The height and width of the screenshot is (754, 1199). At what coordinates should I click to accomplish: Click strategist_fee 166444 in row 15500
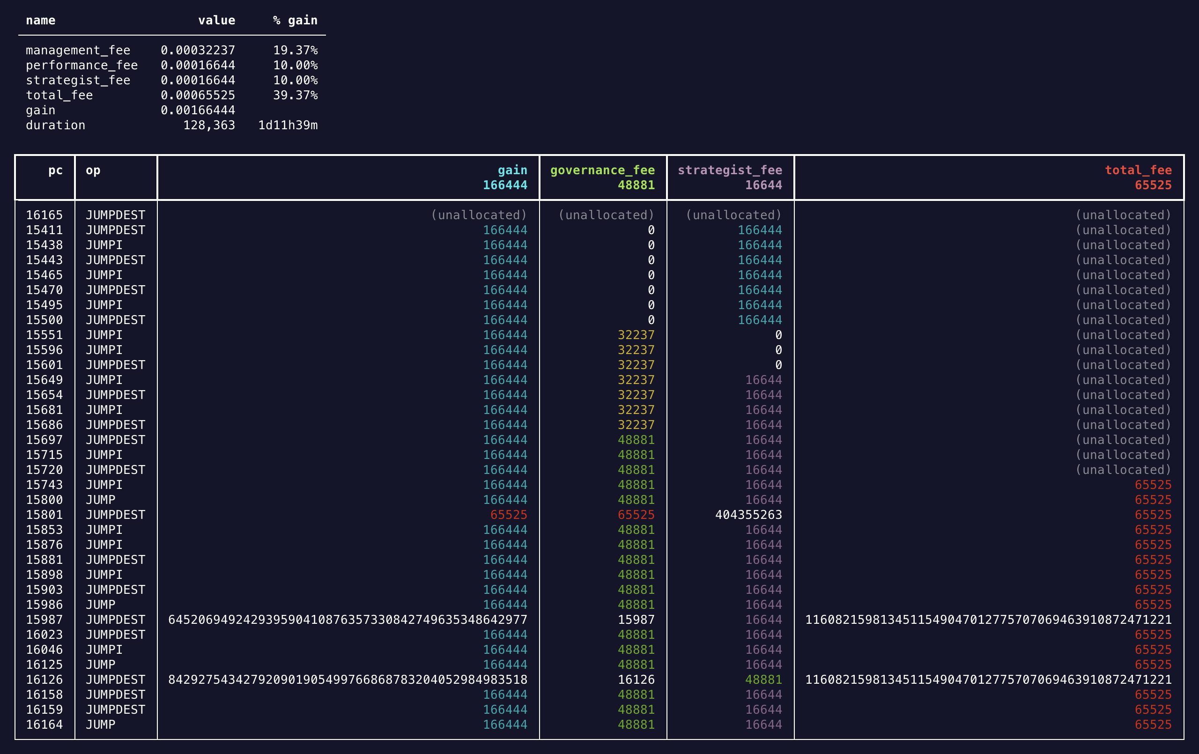coord(760,320)
